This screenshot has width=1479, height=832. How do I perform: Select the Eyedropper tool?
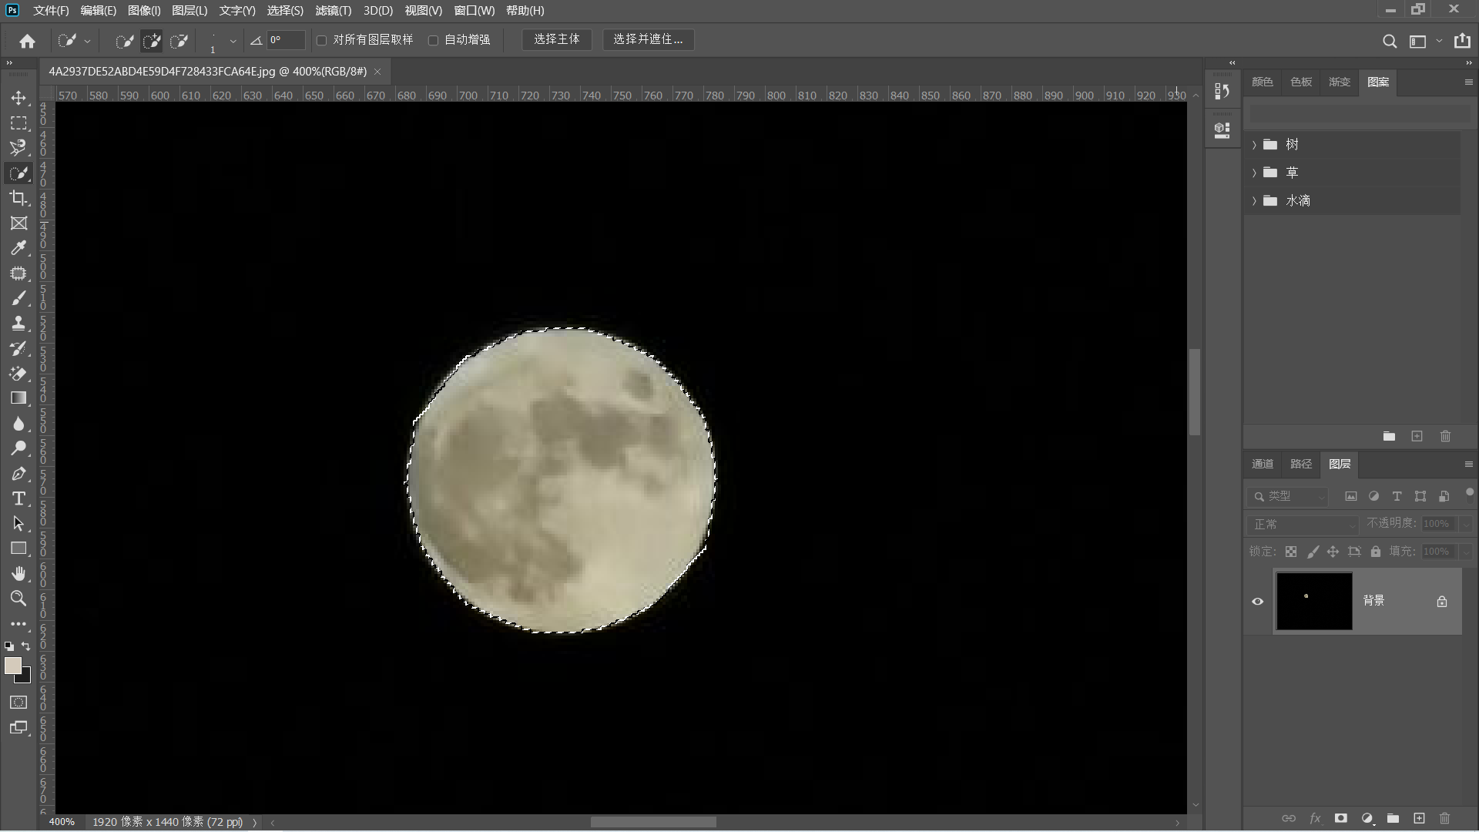[18, 248]
